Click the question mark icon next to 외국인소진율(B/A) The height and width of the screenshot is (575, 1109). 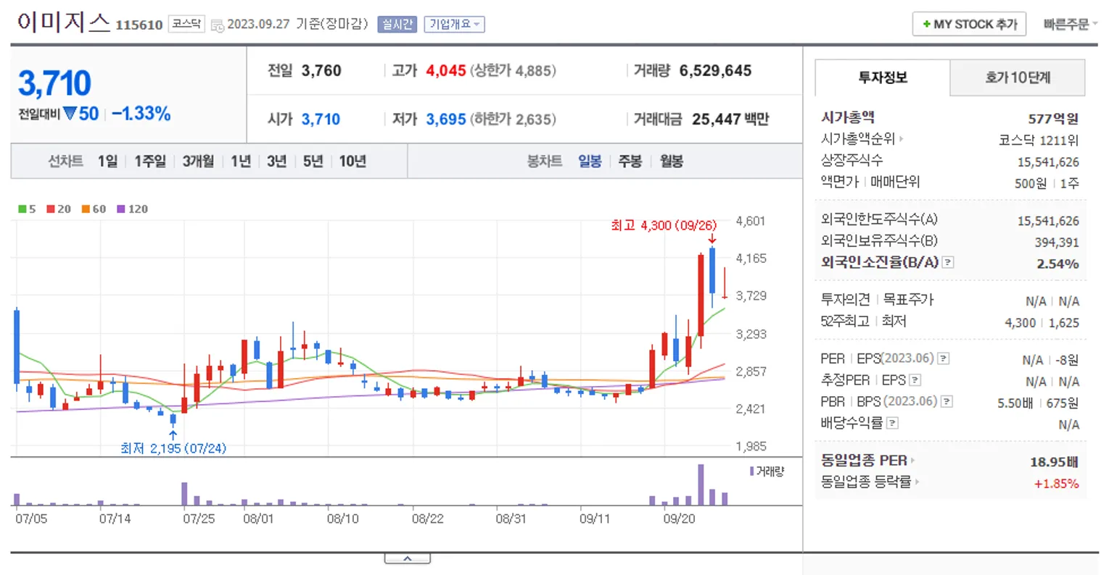pyautogui.click(x=948, y=263)
